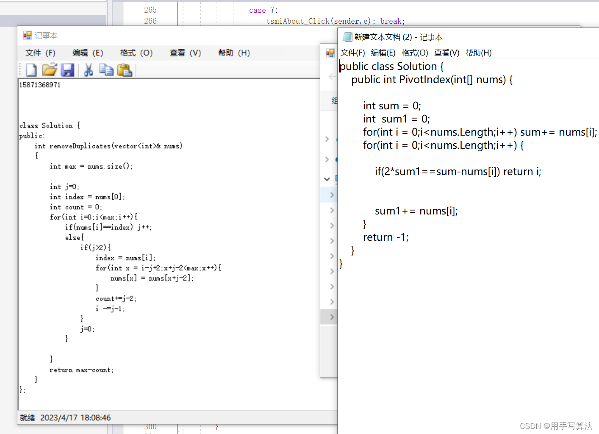
Task: Click the line ending with 'sum+= nums[i];'
Action: (x=480, y=132)
